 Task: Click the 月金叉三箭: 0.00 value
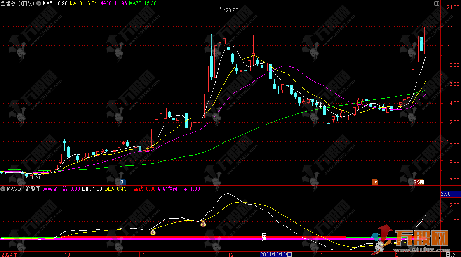pos(61,189)
